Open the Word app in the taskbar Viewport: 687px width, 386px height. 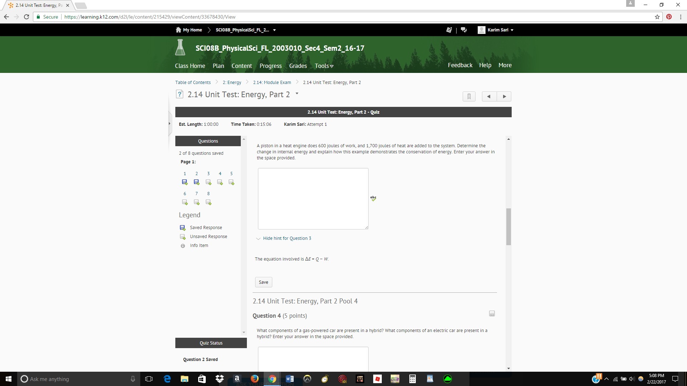tap(289, 379)
